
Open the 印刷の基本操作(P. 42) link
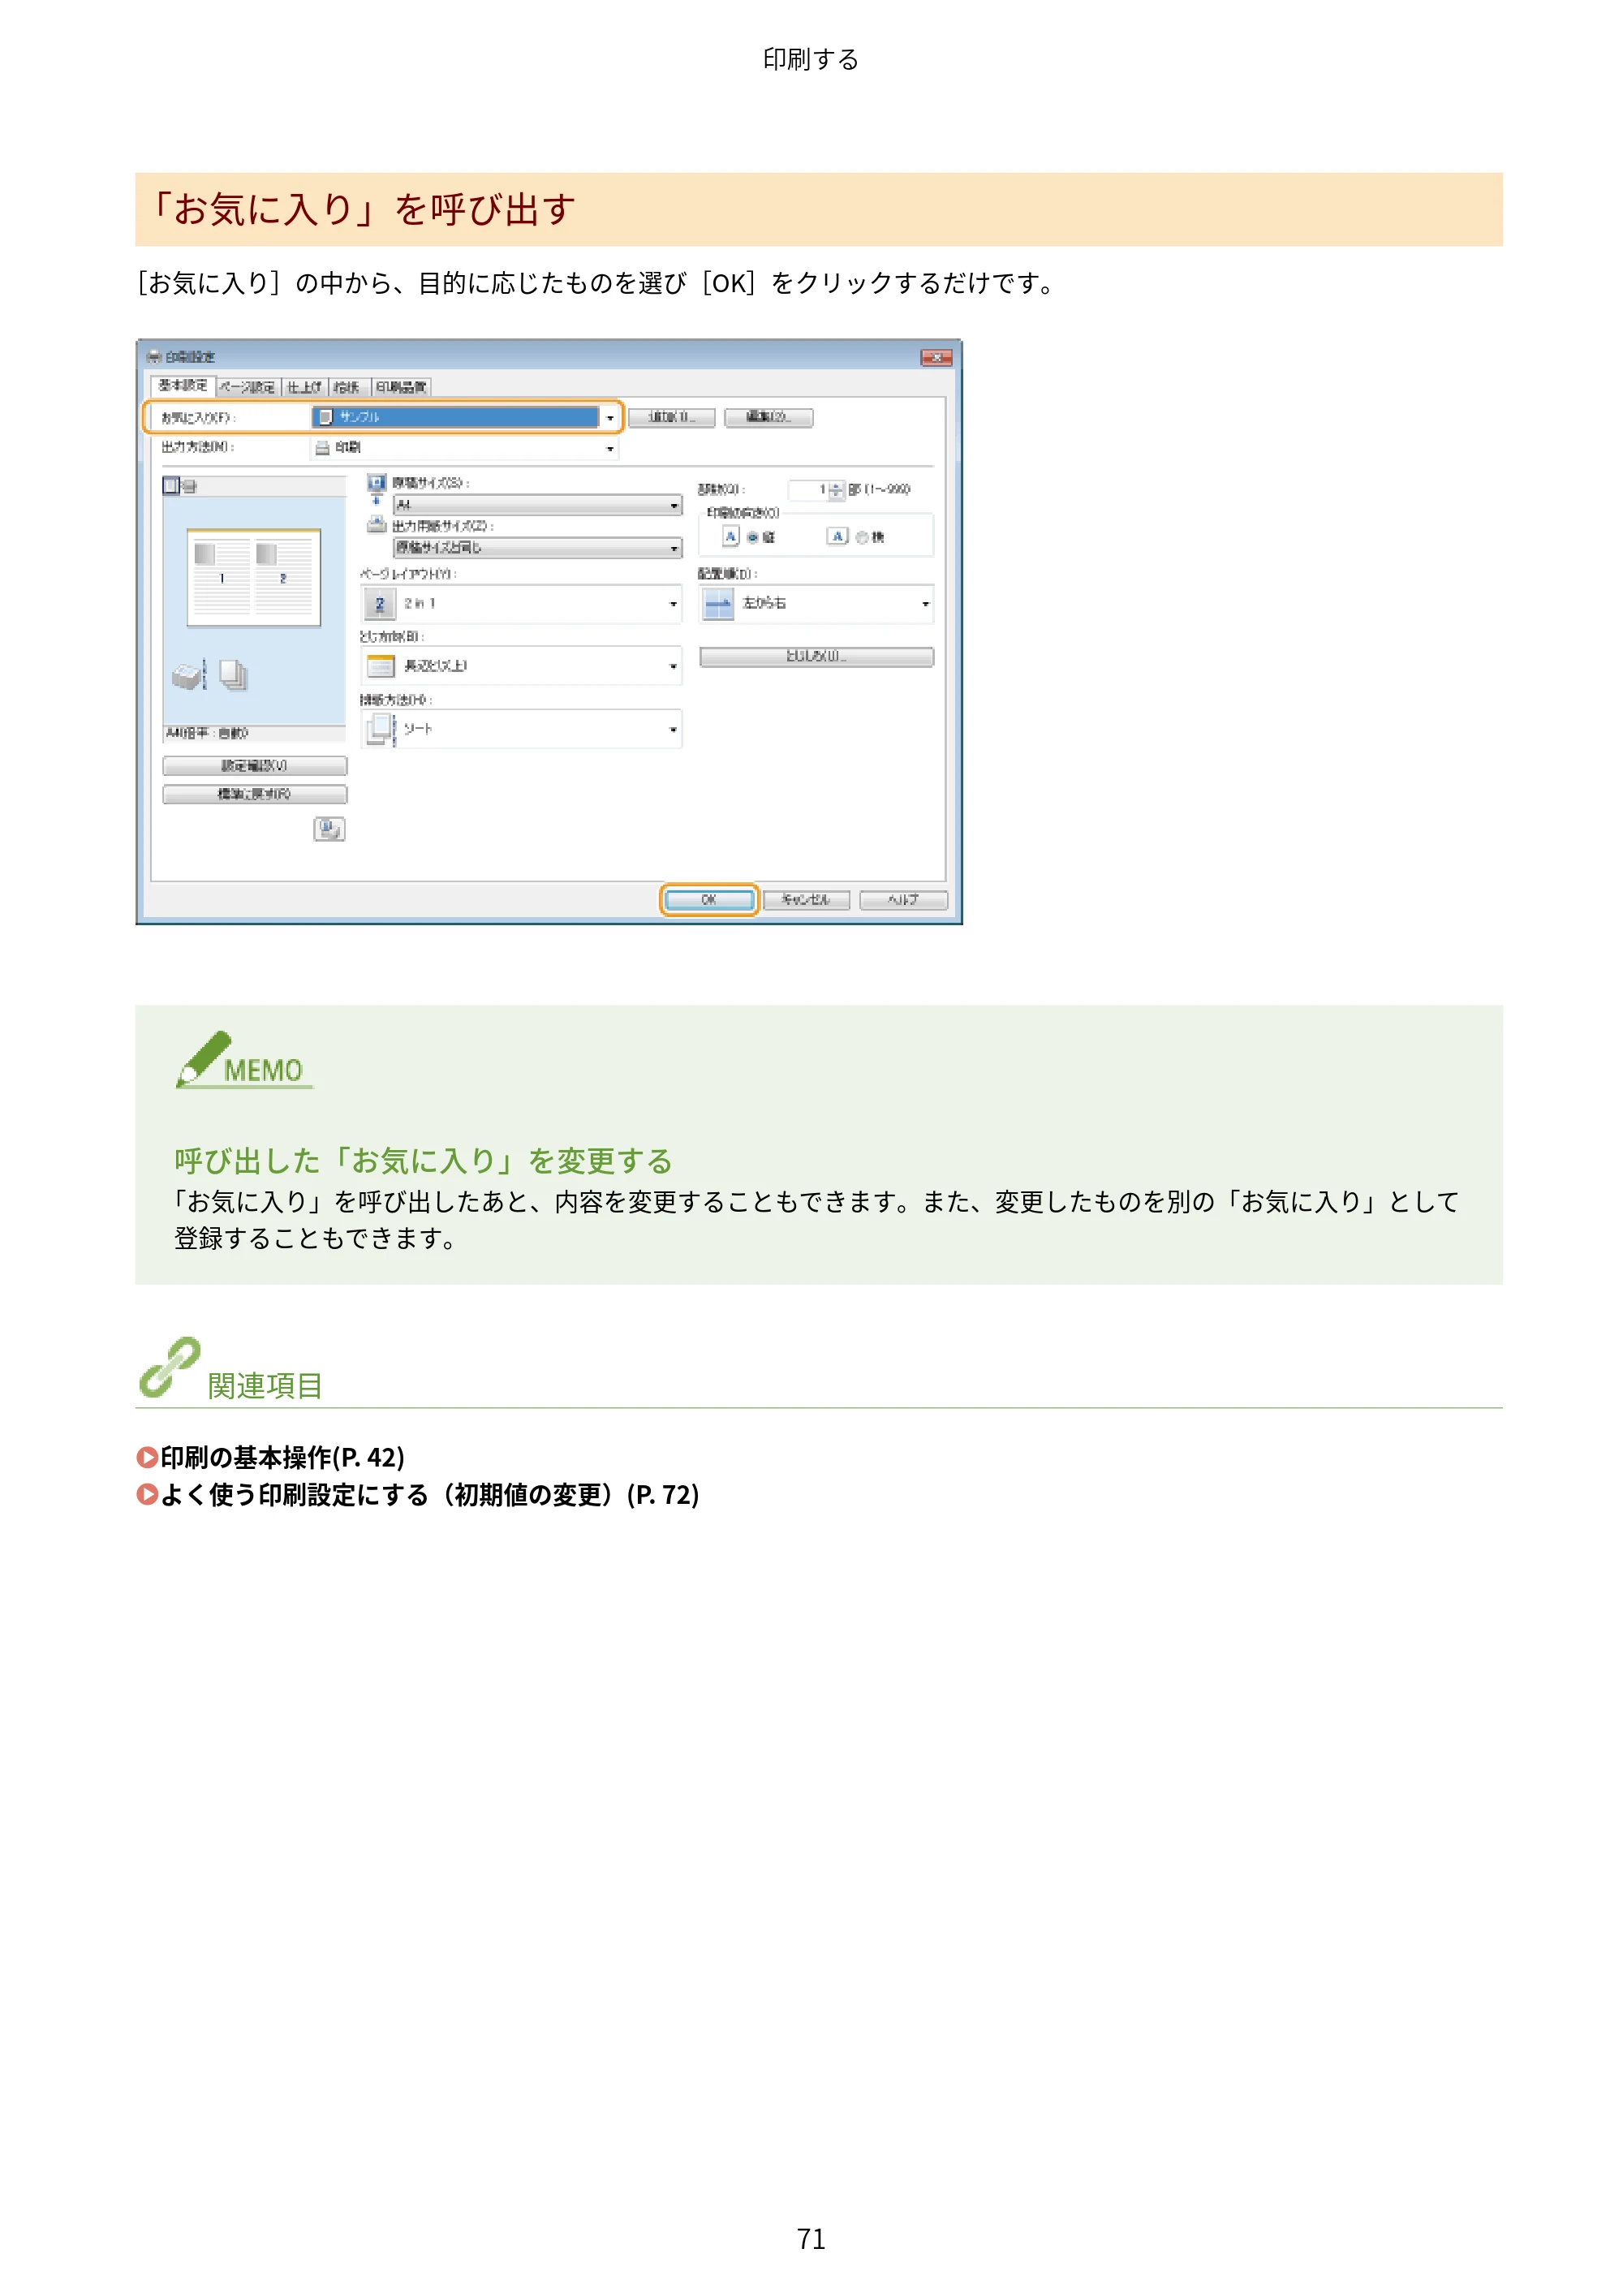(x=282, y=1457)
